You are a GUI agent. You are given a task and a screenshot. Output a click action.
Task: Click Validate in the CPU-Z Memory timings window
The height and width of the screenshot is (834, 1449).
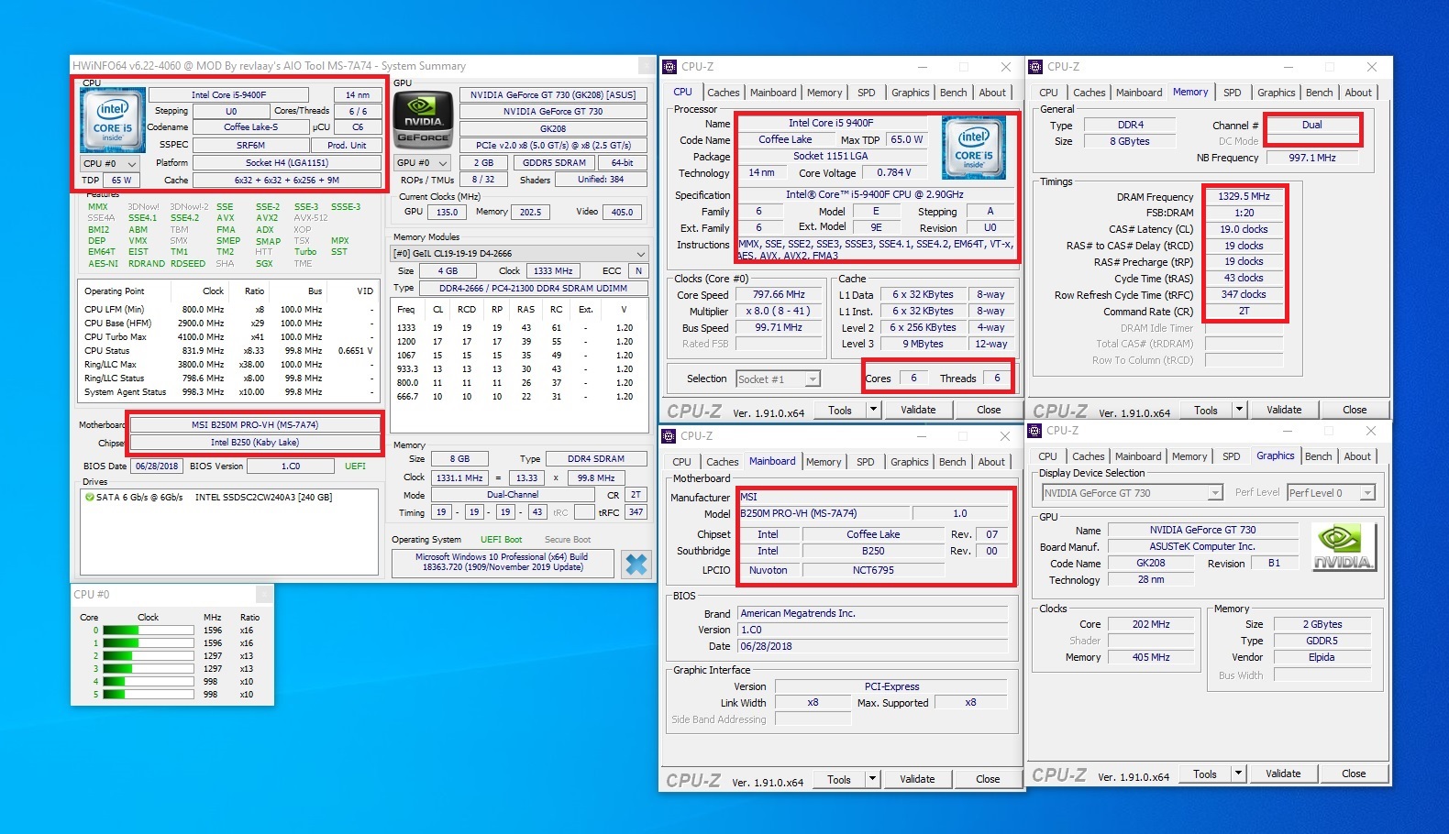pyautogui.click(x=1284, y=410)
